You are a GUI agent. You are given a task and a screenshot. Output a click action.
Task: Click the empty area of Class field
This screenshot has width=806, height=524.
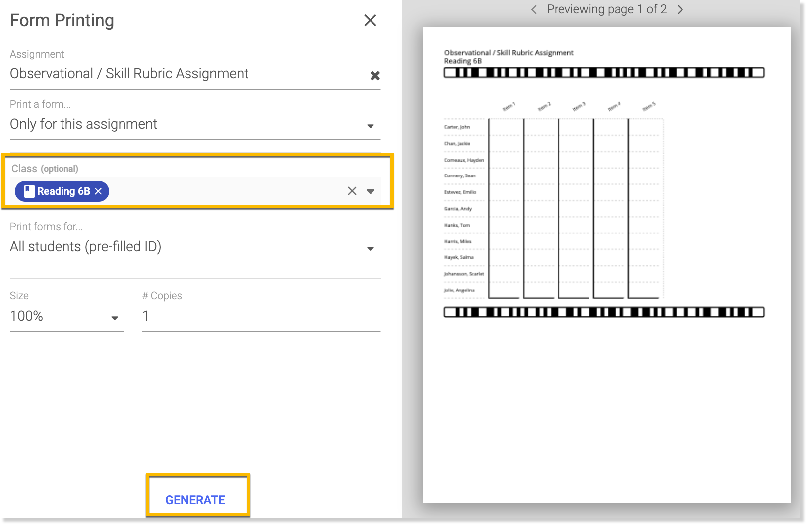pyautogui.click(x=223, y=191)
